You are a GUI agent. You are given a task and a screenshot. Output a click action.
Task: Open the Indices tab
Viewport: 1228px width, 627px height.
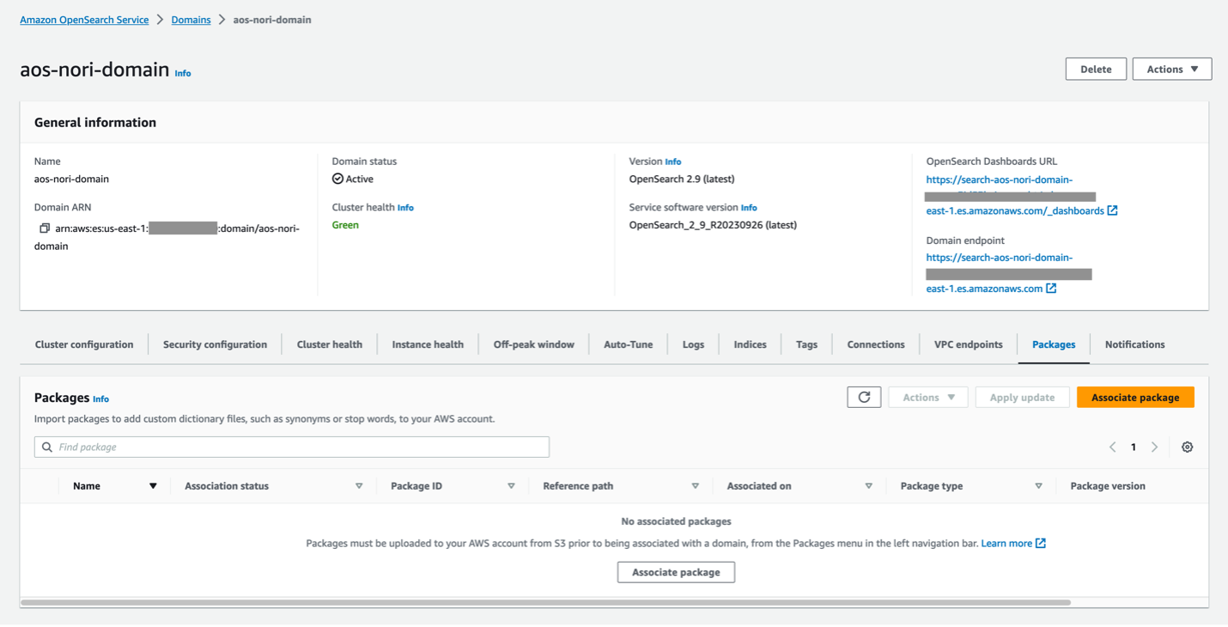[750, 344]
